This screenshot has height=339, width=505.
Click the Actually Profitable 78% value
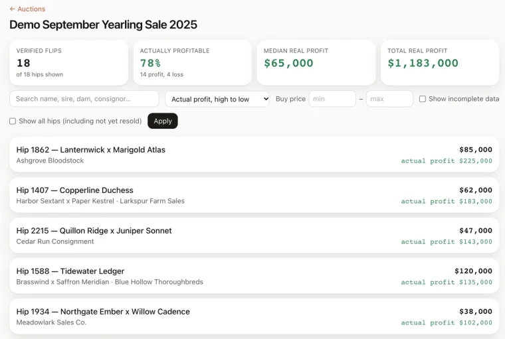point(150,63)
